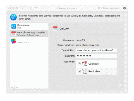Uncheck the Reminders checkbox

pyautogui.click(x=79, y=71)
